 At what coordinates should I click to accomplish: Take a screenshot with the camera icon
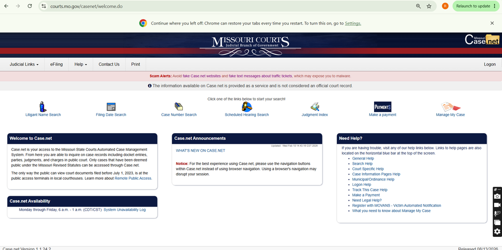pyautogui.click(x=497, y=196)
